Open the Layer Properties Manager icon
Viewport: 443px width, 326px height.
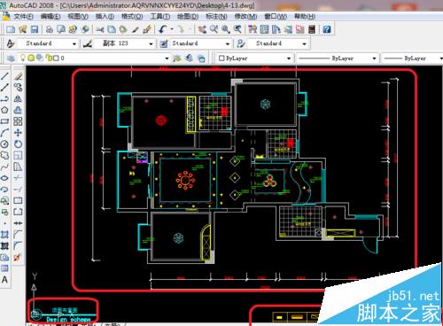pos(11,58)
